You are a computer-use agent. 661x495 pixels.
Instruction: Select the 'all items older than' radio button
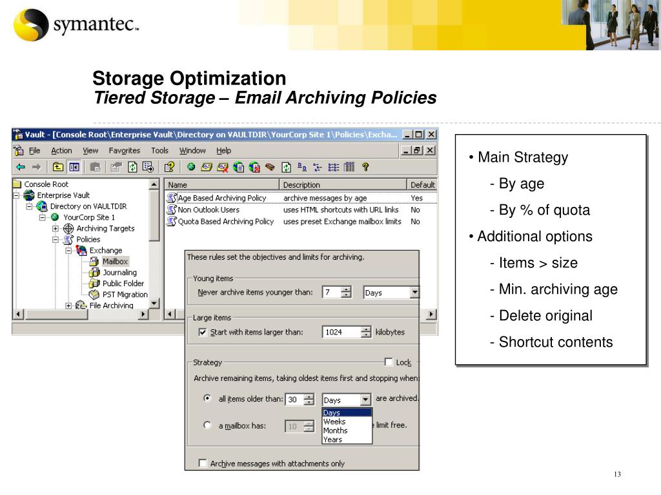[207, 398]
